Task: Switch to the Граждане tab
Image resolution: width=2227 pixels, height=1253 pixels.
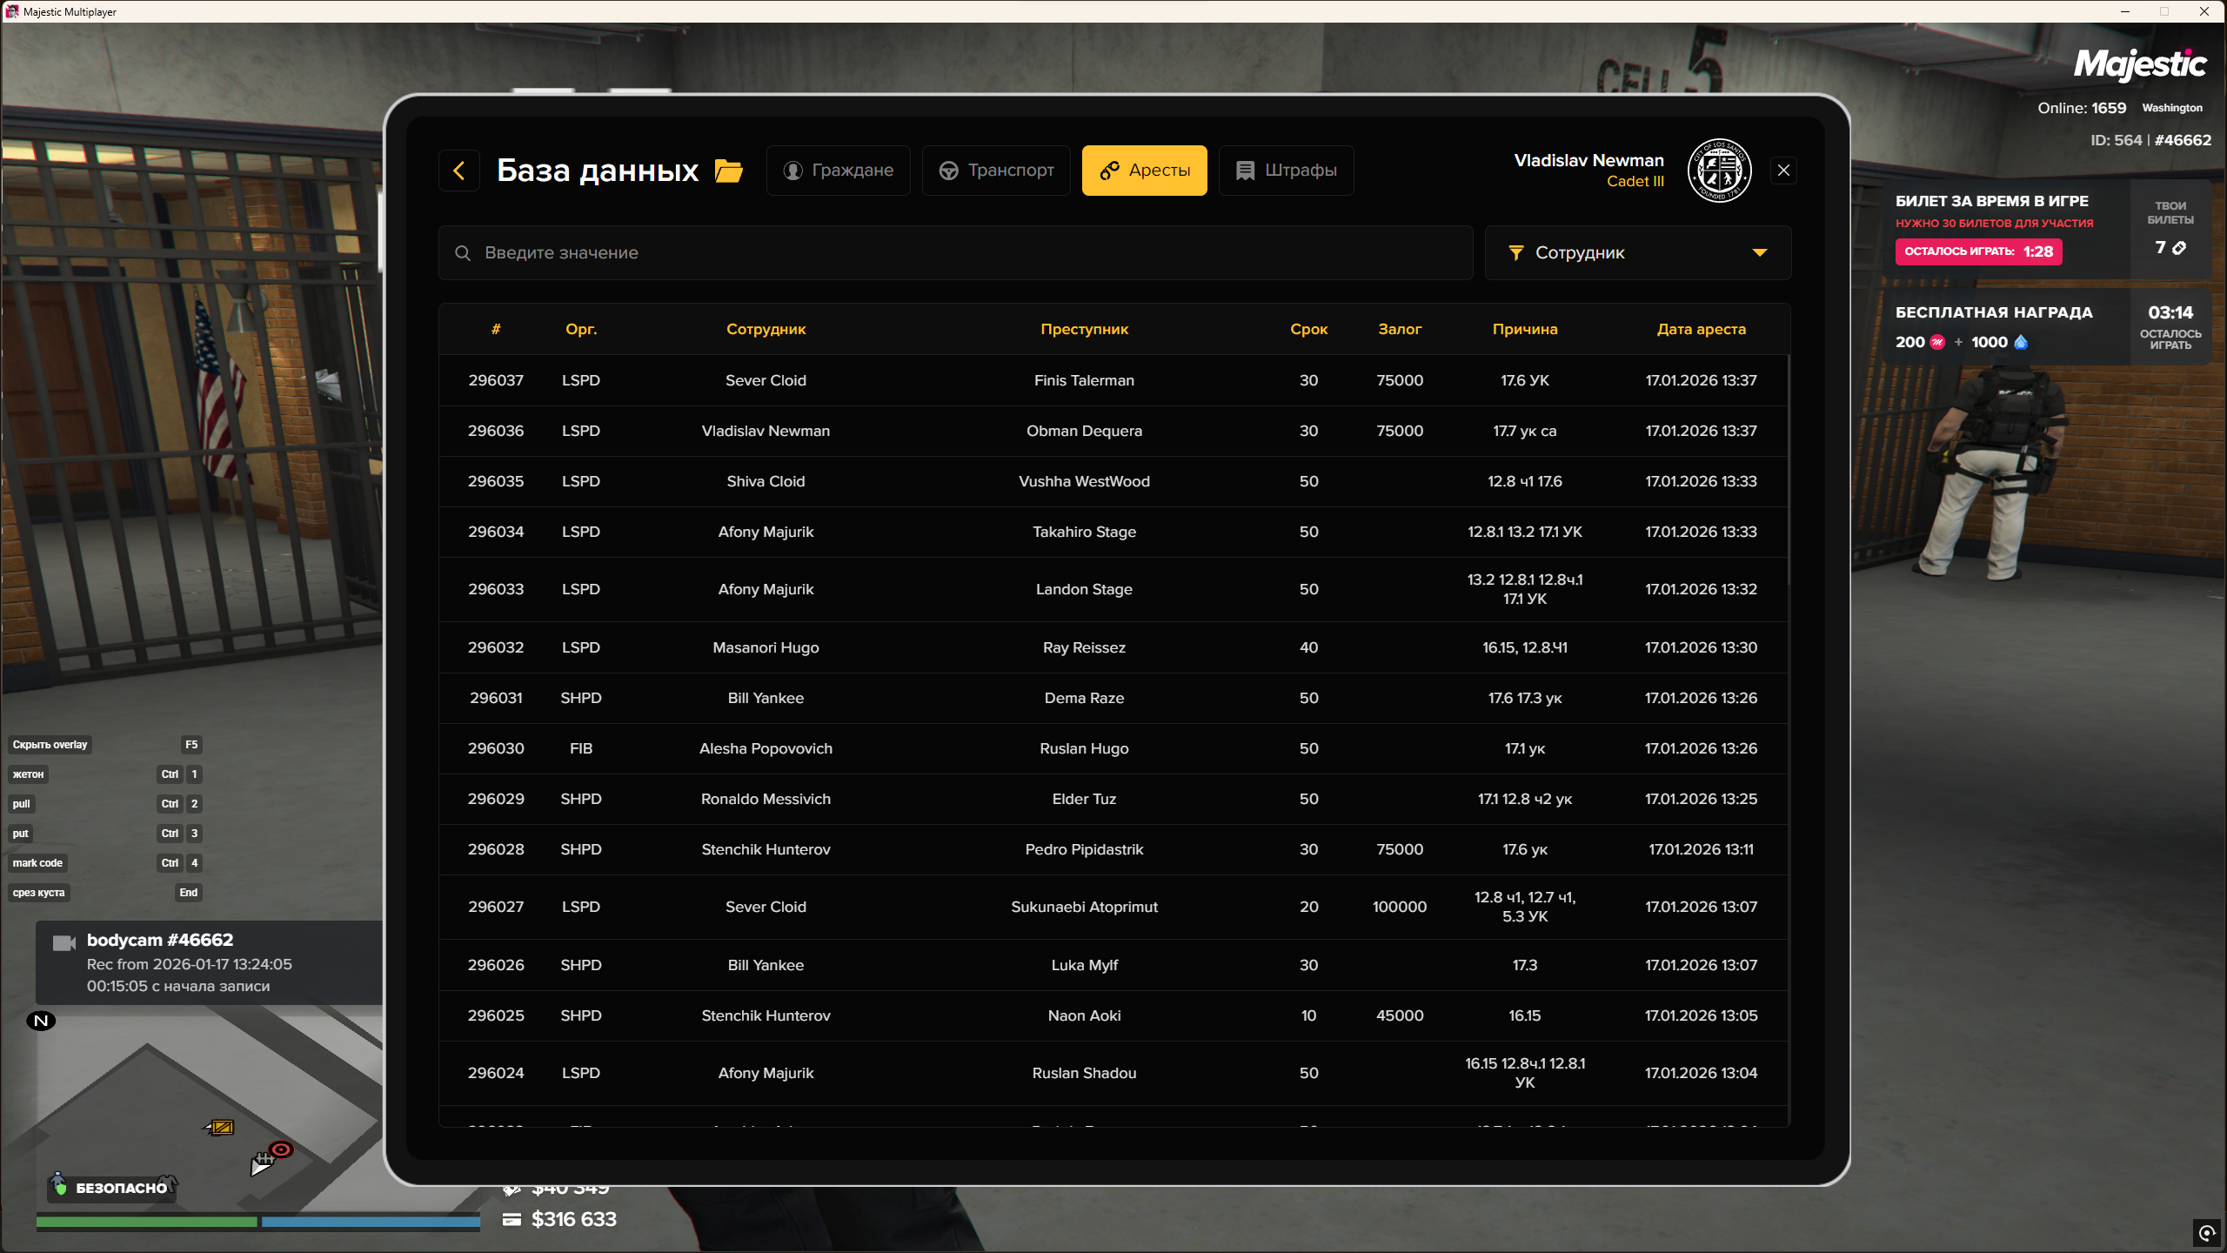Action: (x=838, y=171)
